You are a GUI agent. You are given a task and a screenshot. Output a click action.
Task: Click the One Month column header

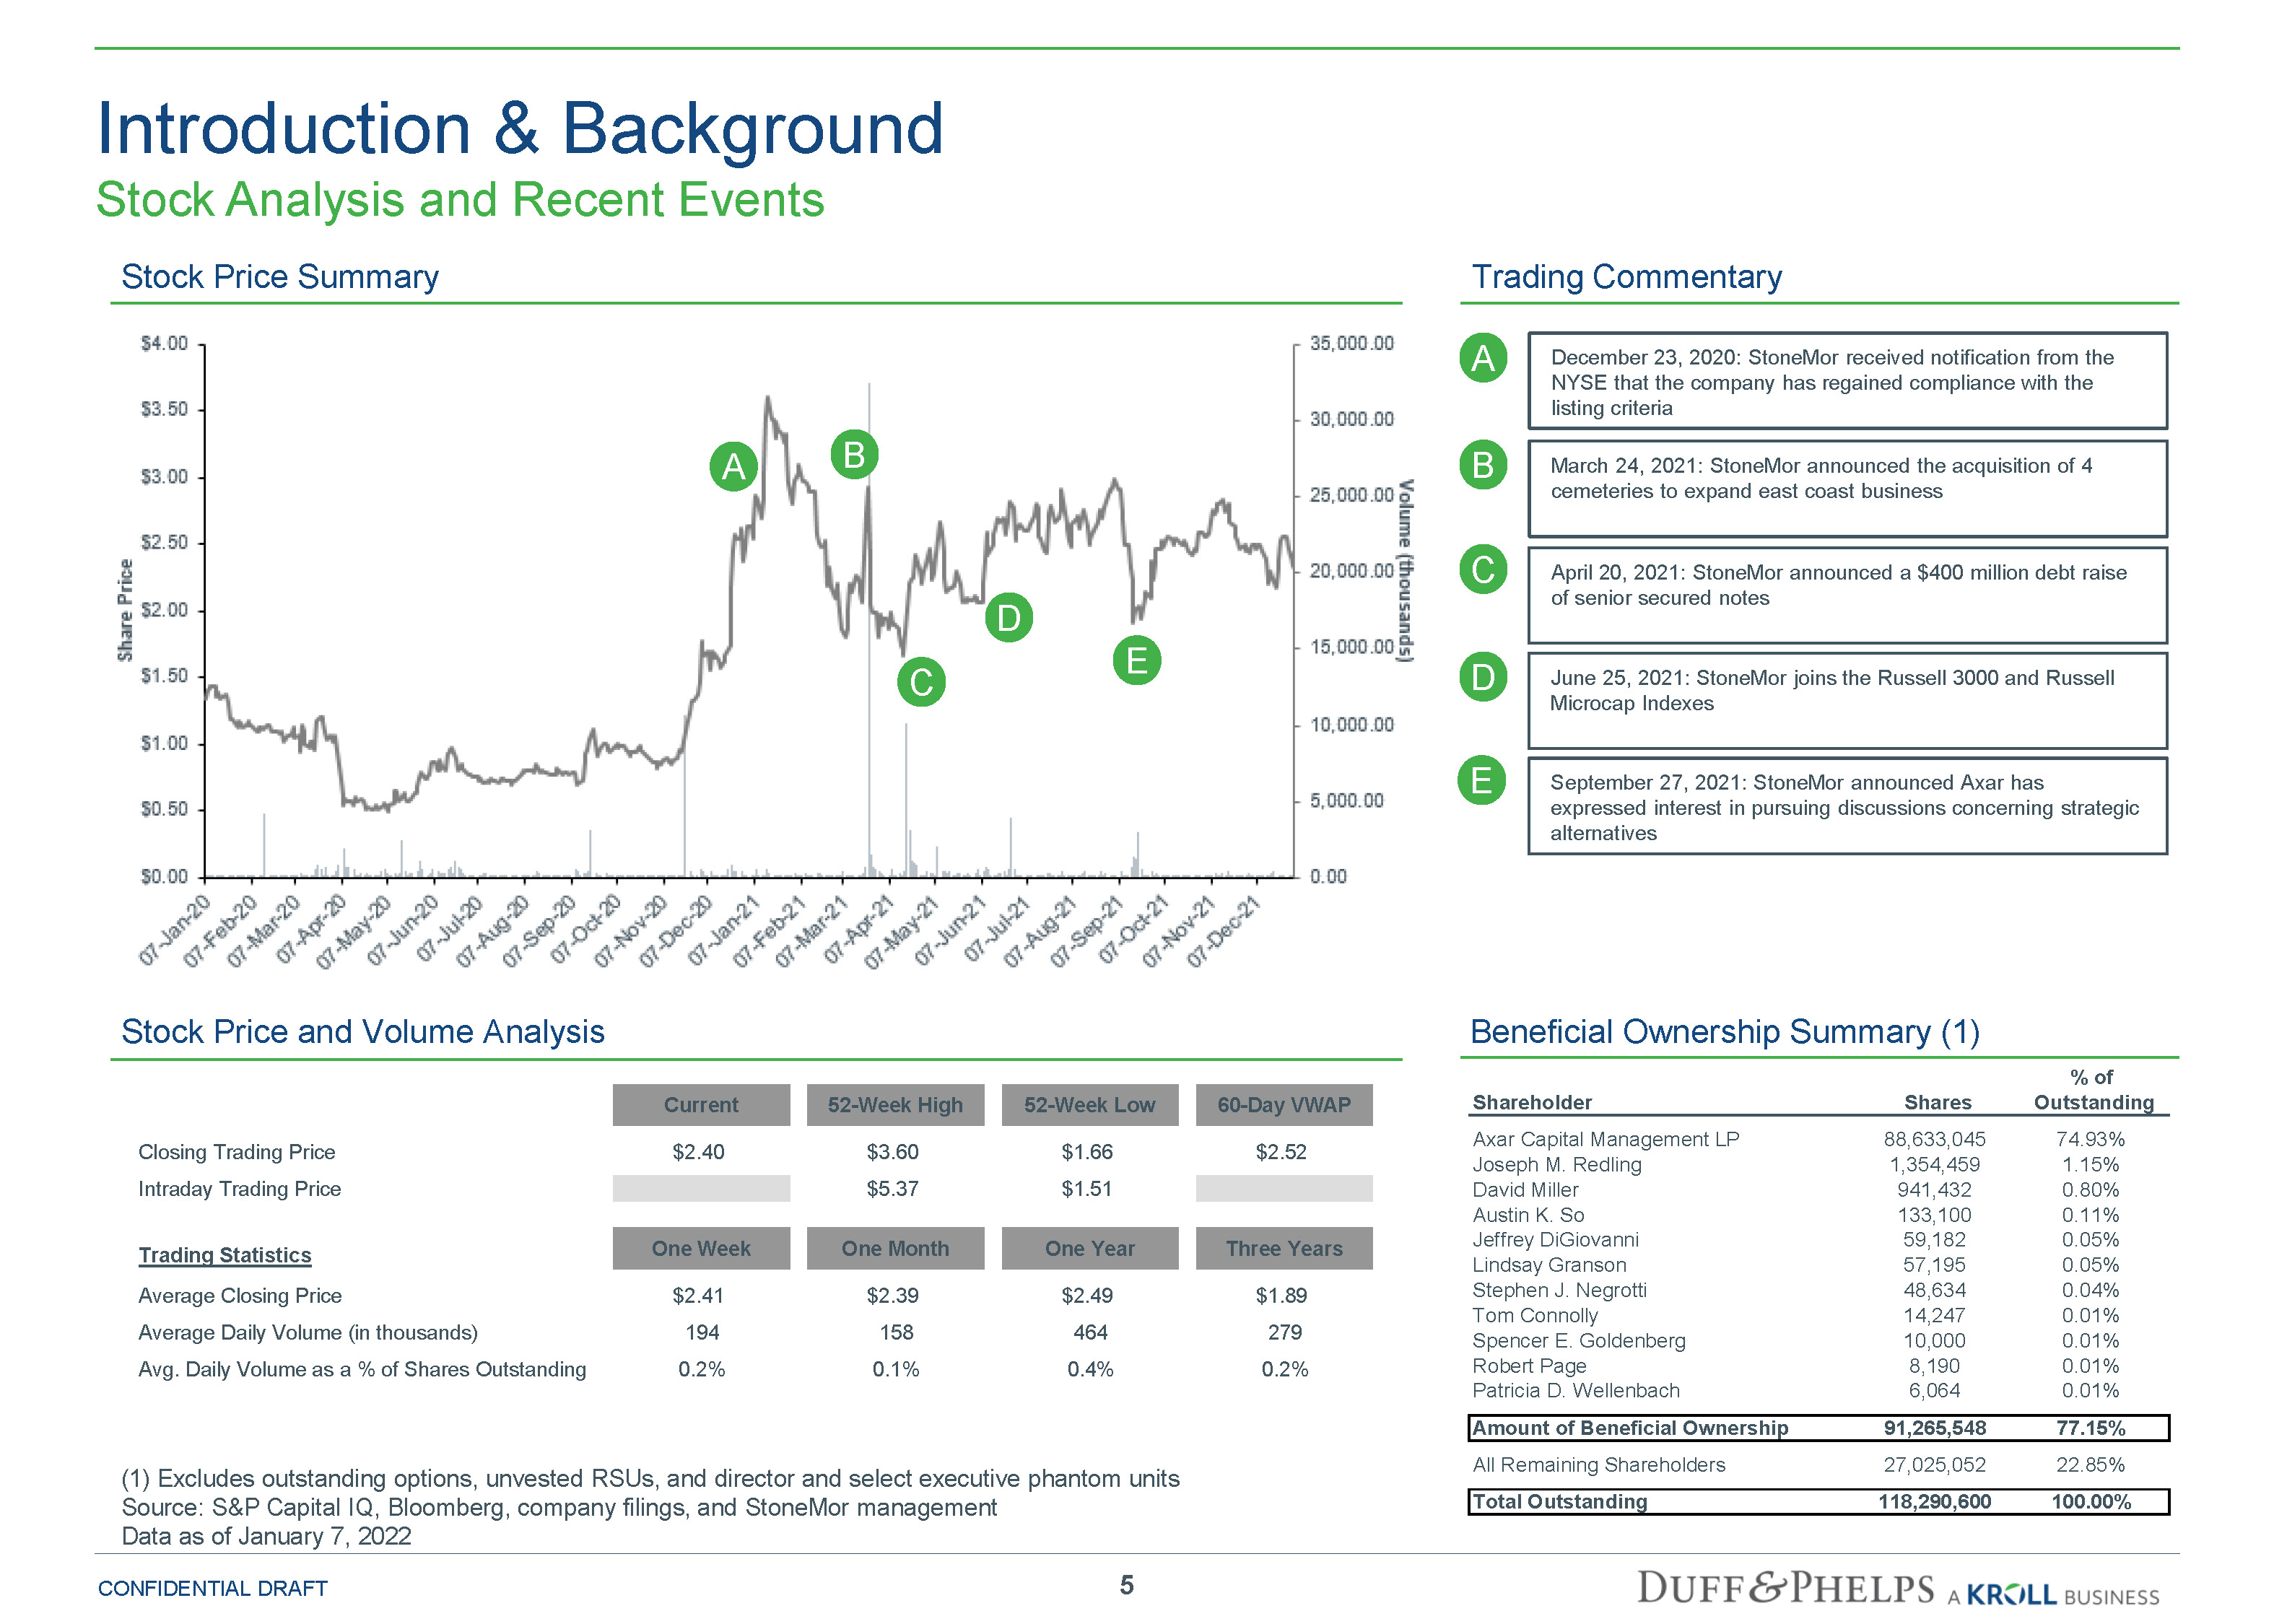(895, 1248)
